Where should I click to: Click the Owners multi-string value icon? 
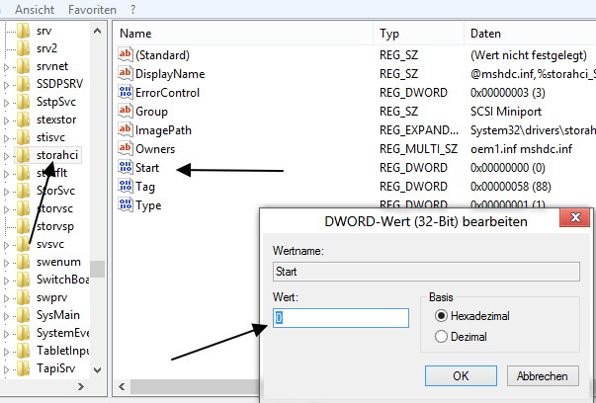click(126, 148)
